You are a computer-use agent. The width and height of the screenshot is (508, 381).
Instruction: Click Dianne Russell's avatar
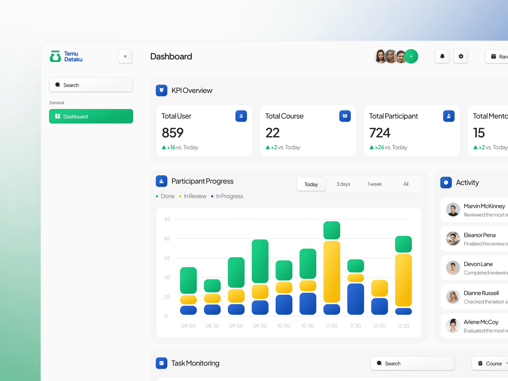(x=453, y=297)
